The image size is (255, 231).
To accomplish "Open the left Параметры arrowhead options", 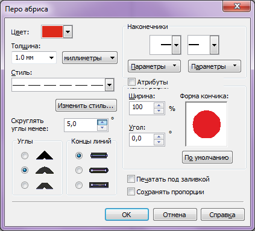I will pos(154,66).
